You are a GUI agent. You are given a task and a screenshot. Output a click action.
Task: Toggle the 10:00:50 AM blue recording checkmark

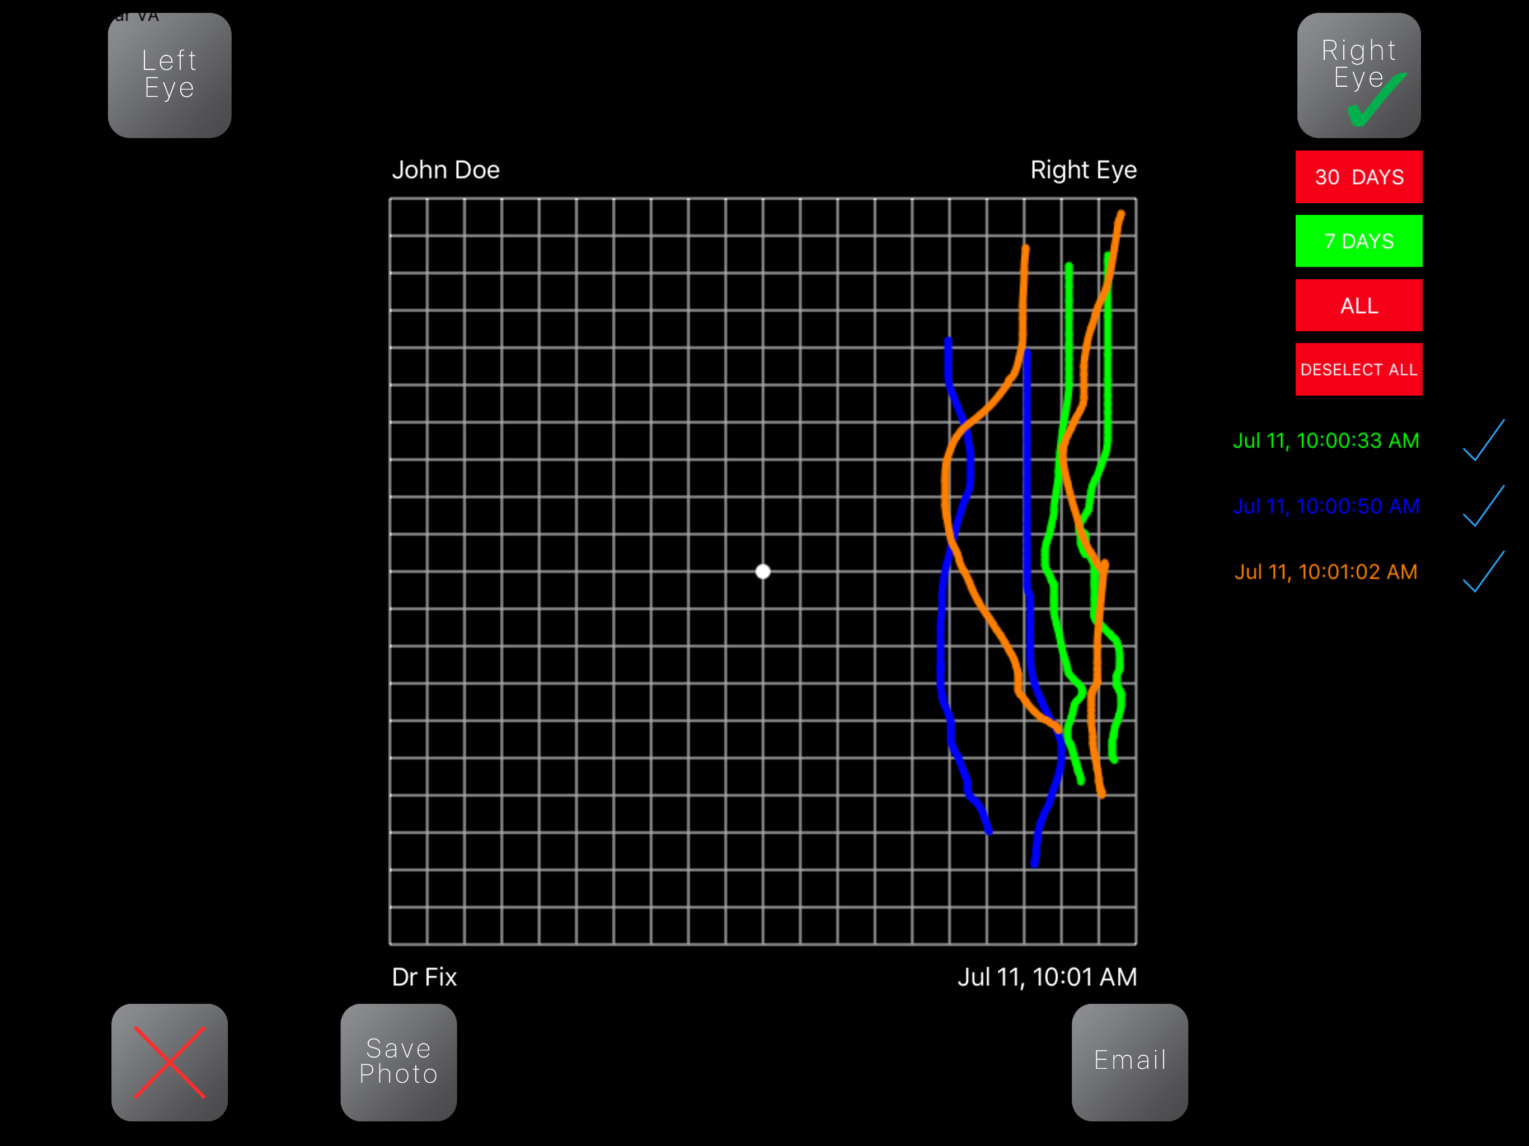click(x=1483, y=506)
